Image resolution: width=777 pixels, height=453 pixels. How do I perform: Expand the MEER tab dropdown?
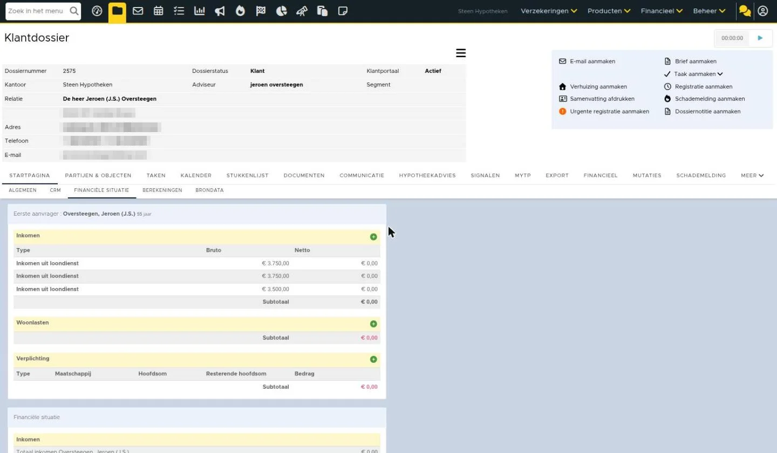click(x=752, y=175)
